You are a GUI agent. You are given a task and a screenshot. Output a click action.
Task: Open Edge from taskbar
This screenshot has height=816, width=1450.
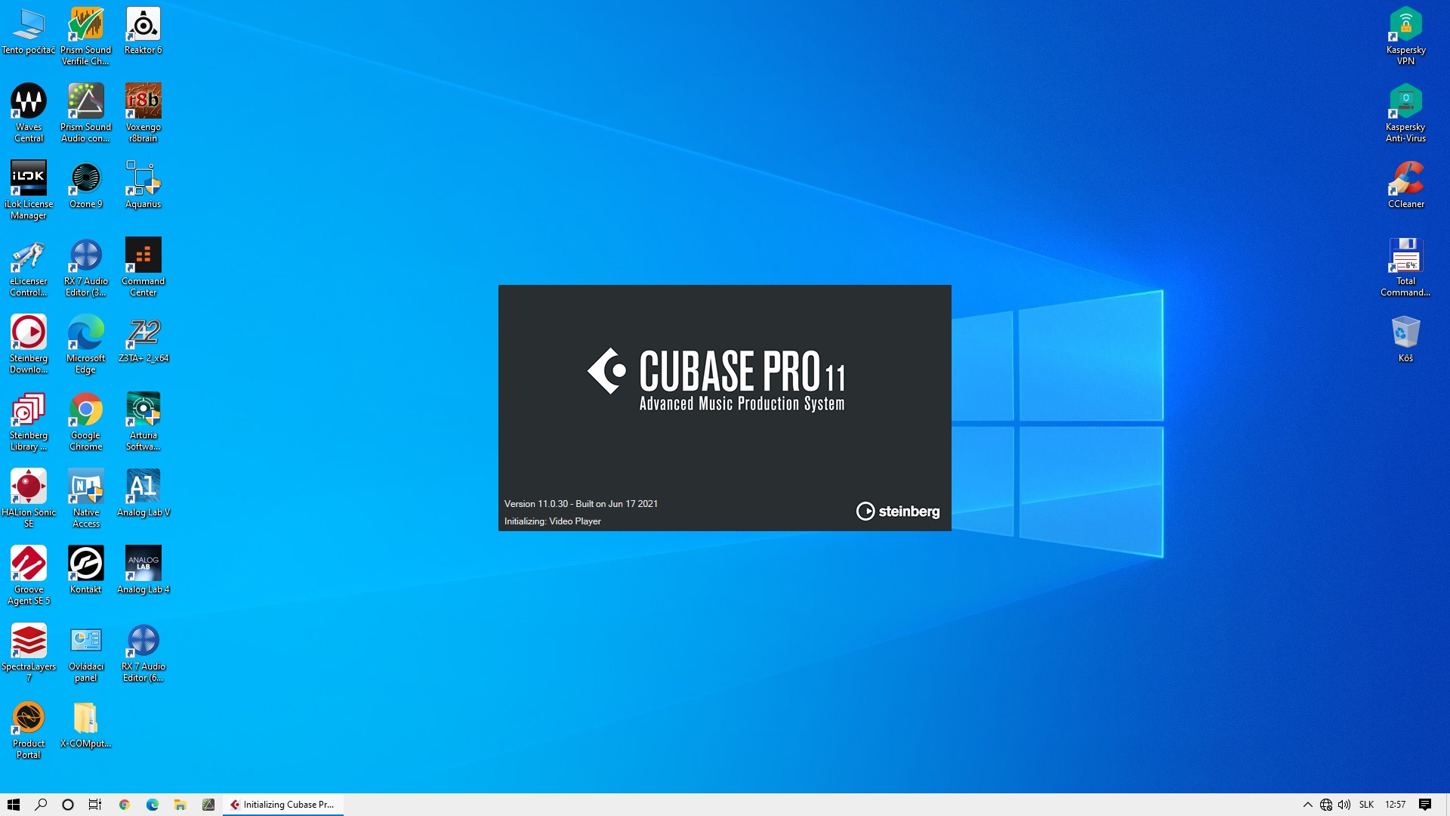153,805
